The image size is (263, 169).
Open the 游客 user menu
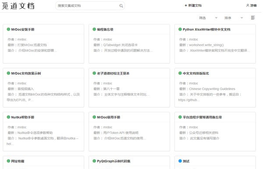[x=252, y=6]
